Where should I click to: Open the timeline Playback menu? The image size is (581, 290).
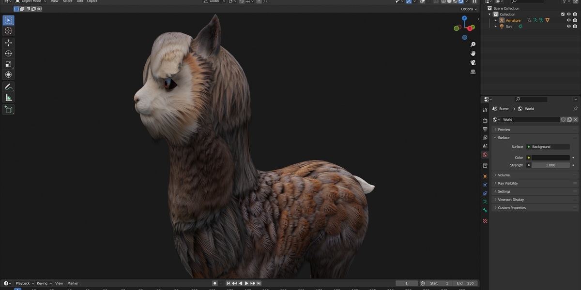[x=24, y=283]
